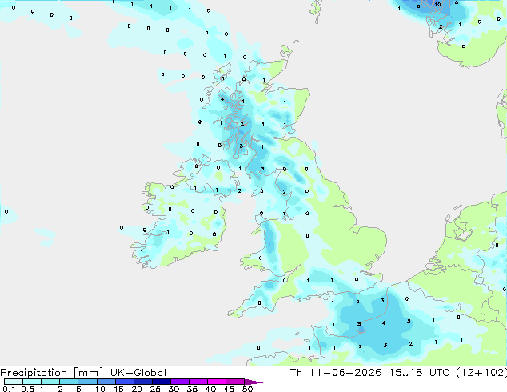
Task: Click the legend arrow tip above 50 mm
Action: pos(253,382)
